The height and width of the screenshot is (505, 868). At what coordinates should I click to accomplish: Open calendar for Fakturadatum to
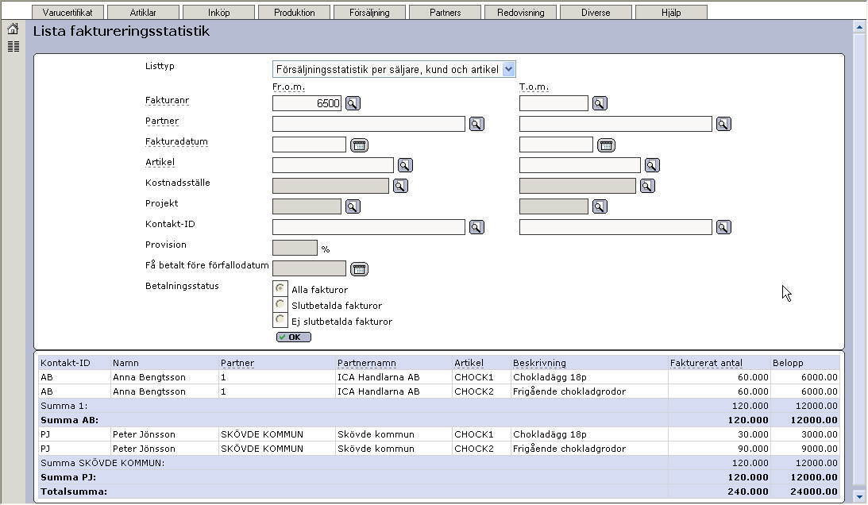tap(606, 145)
